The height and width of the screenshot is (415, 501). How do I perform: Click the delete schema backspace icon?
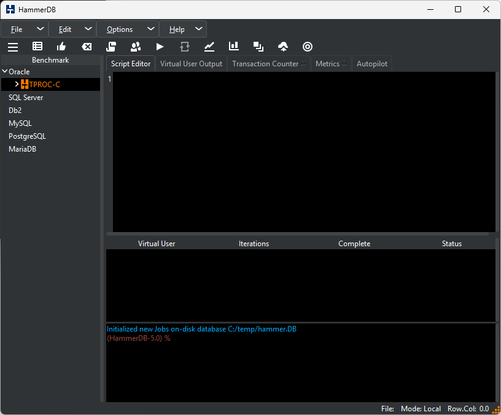[87, 47]
